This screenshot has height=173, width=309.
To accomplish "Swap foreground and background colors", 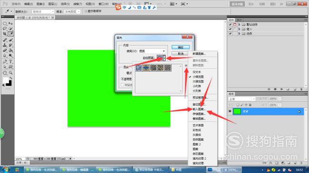I will pos(11,78).
